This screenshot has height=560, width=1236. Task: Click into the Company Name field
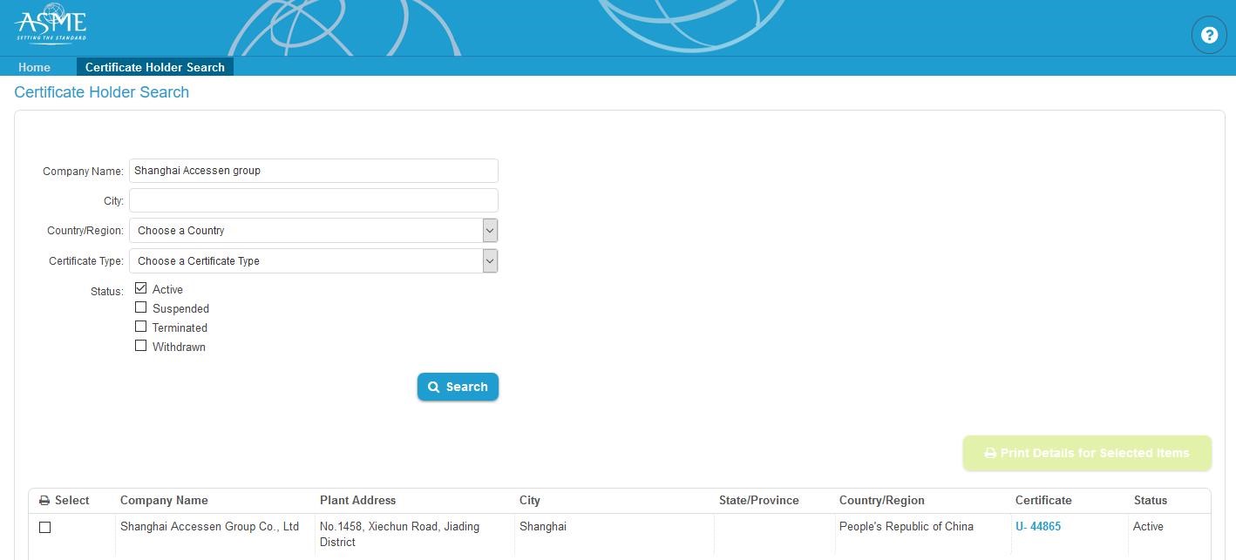[x=313, y=171]
